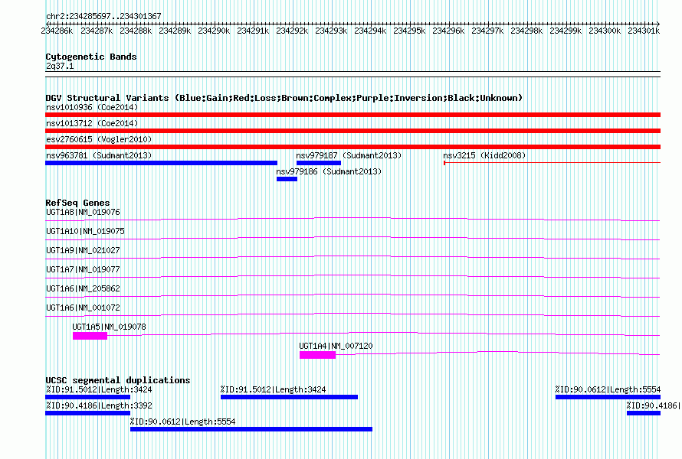Select the 2q37.1 cytogenetic band label
This screenshot has width=682, height=459.
point(60,66)
